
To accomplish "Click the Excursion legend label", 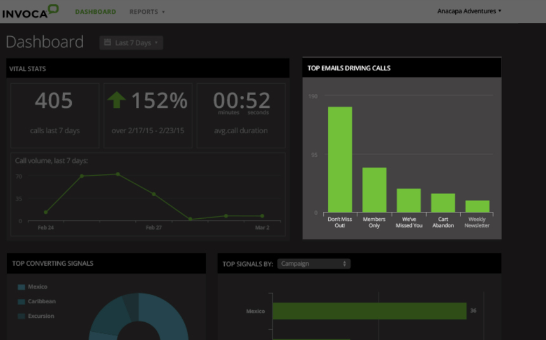I will [x=41, y=316].
